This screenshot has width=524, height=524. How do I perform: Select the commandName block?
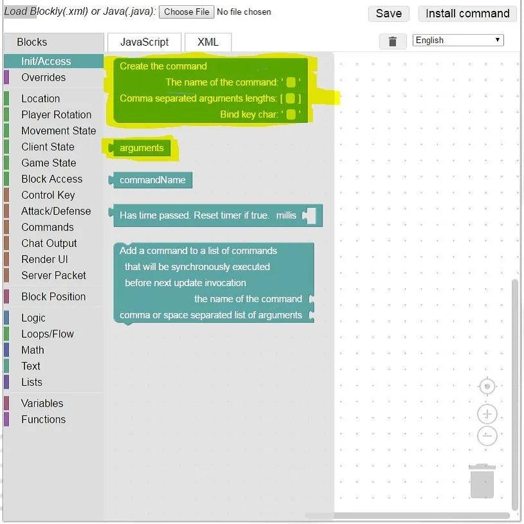point(152,180)
